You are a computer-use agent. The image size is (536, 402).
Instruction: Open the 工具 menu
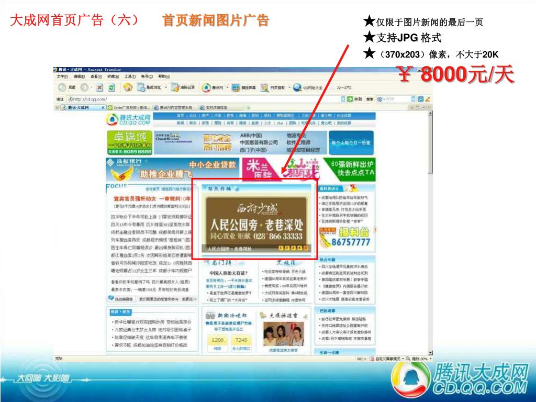pos(130,76)
